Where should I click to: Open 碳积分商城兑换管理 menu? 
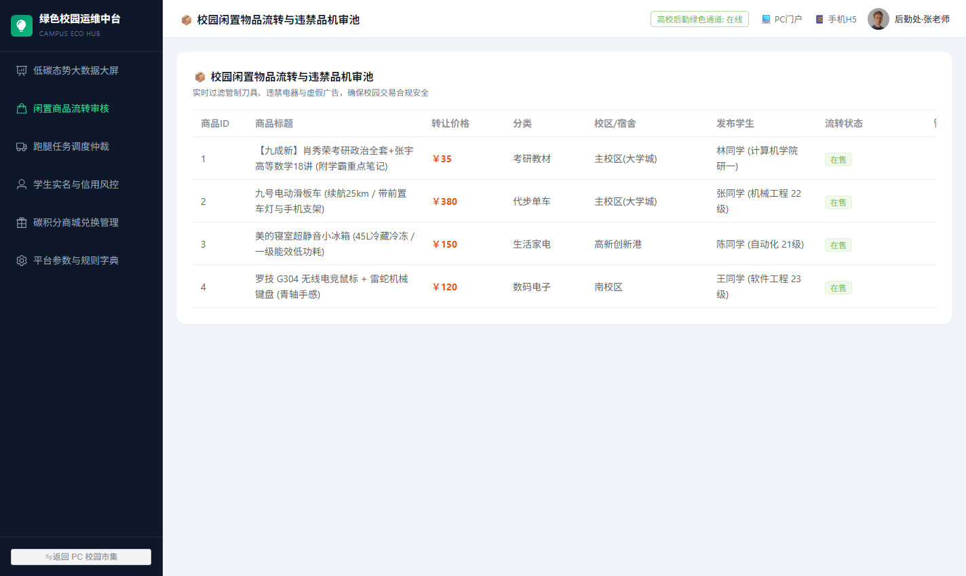(x=81, y=223)
